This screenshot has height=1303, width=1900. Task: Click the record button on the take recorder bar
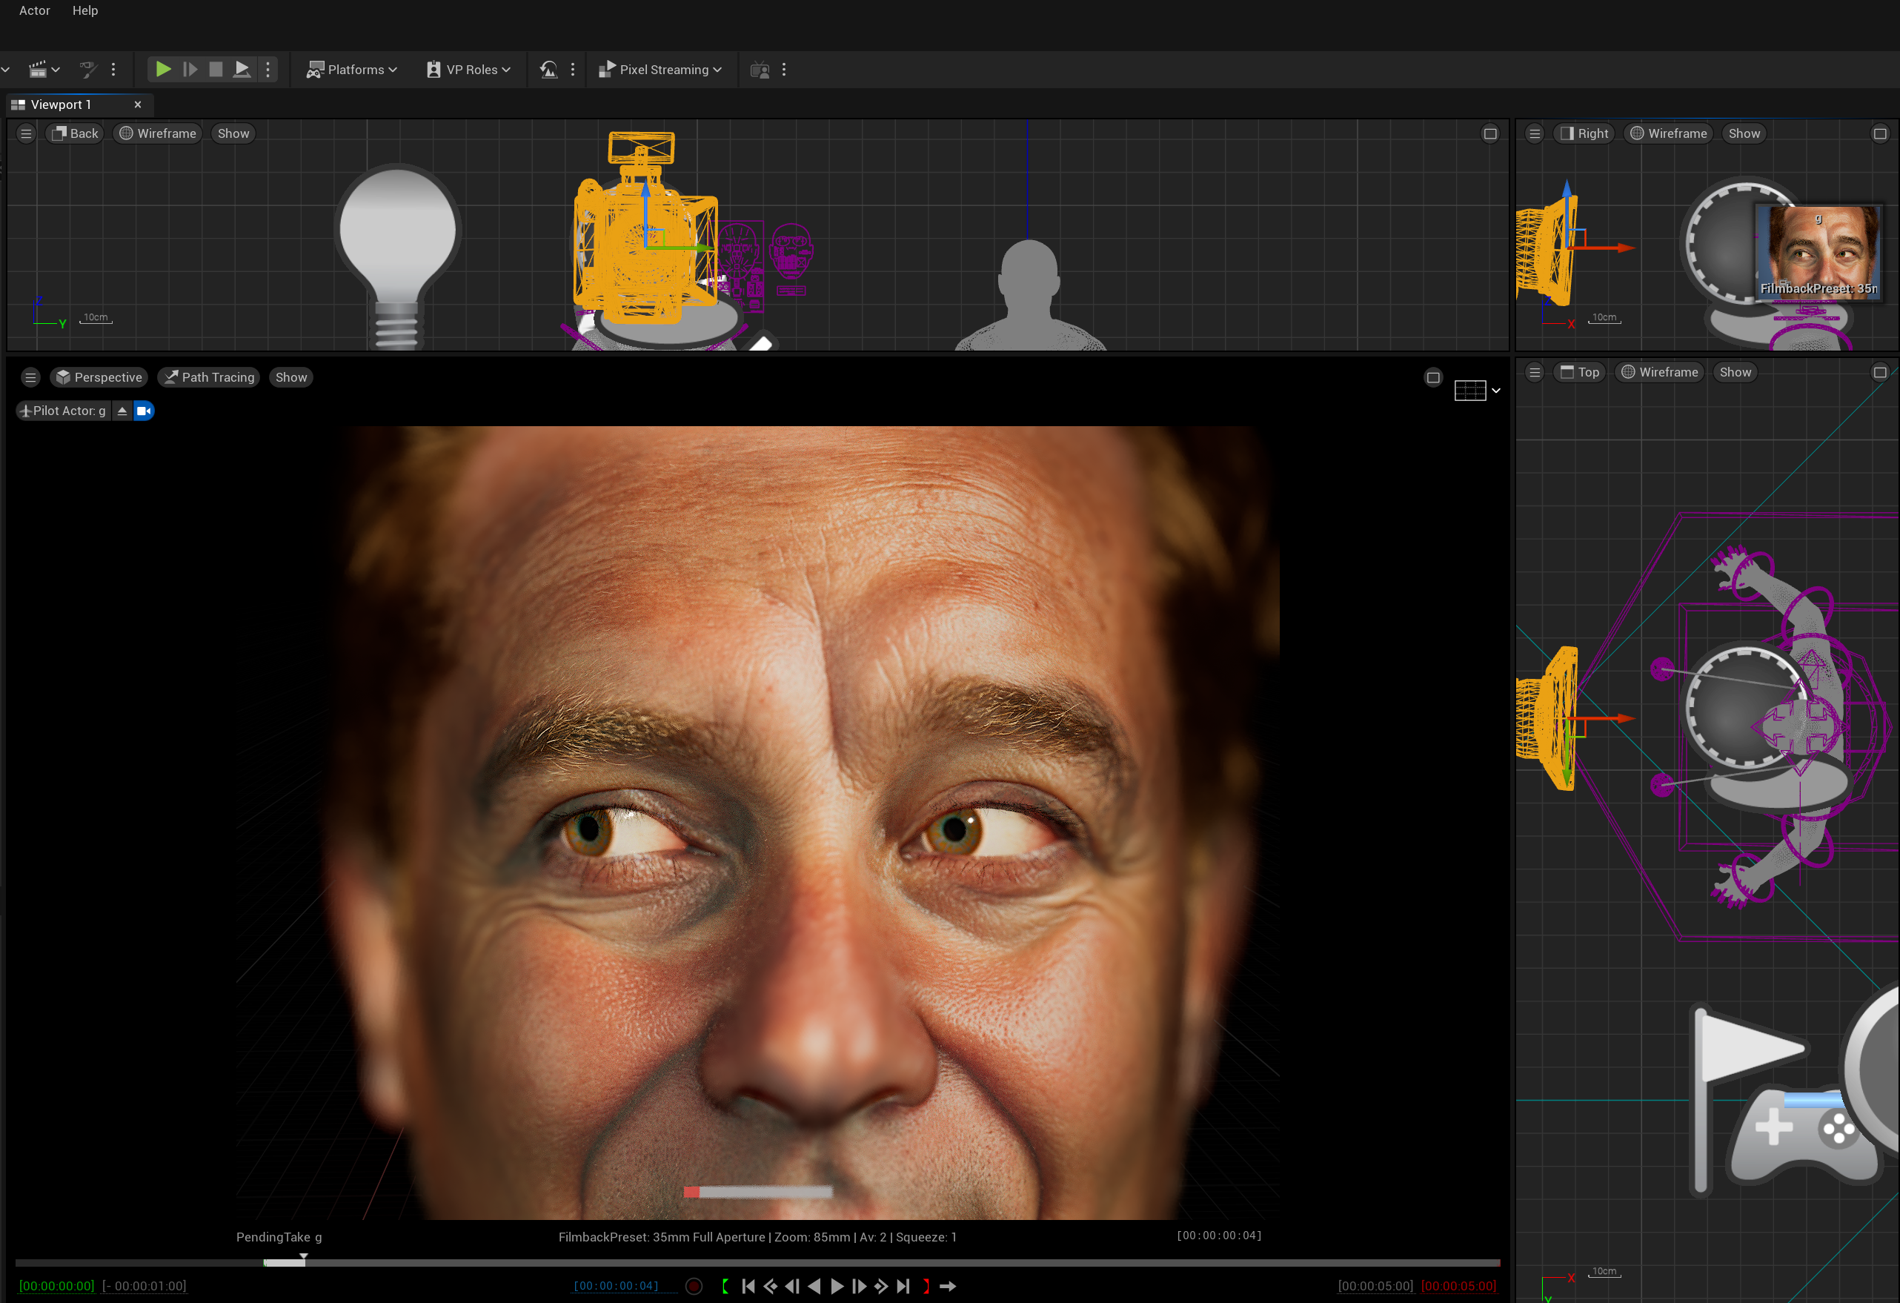(694, 1286)
